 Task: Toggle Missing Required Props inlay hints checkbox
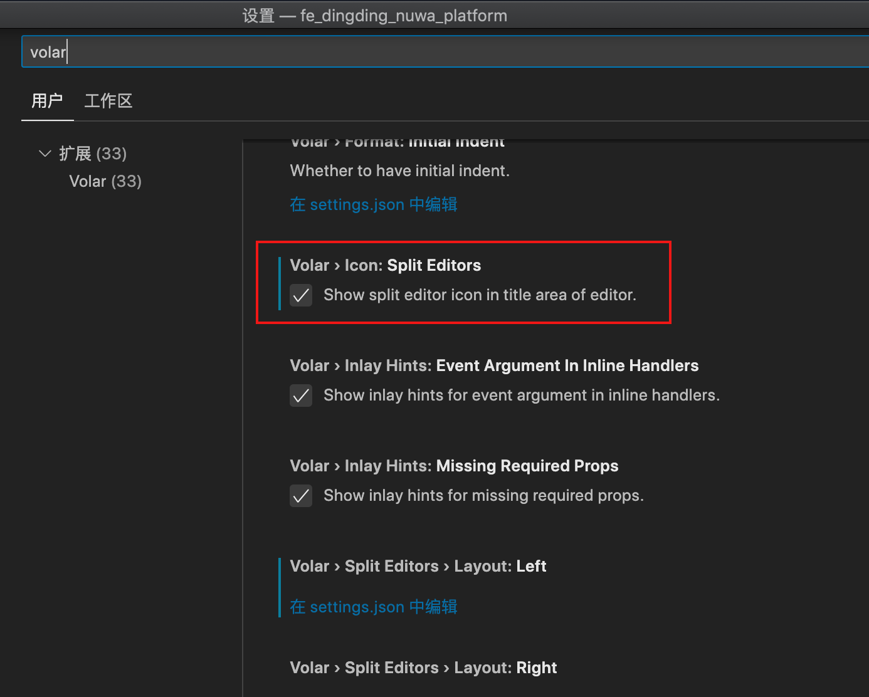pyautogui.click(x=301, y=496)
